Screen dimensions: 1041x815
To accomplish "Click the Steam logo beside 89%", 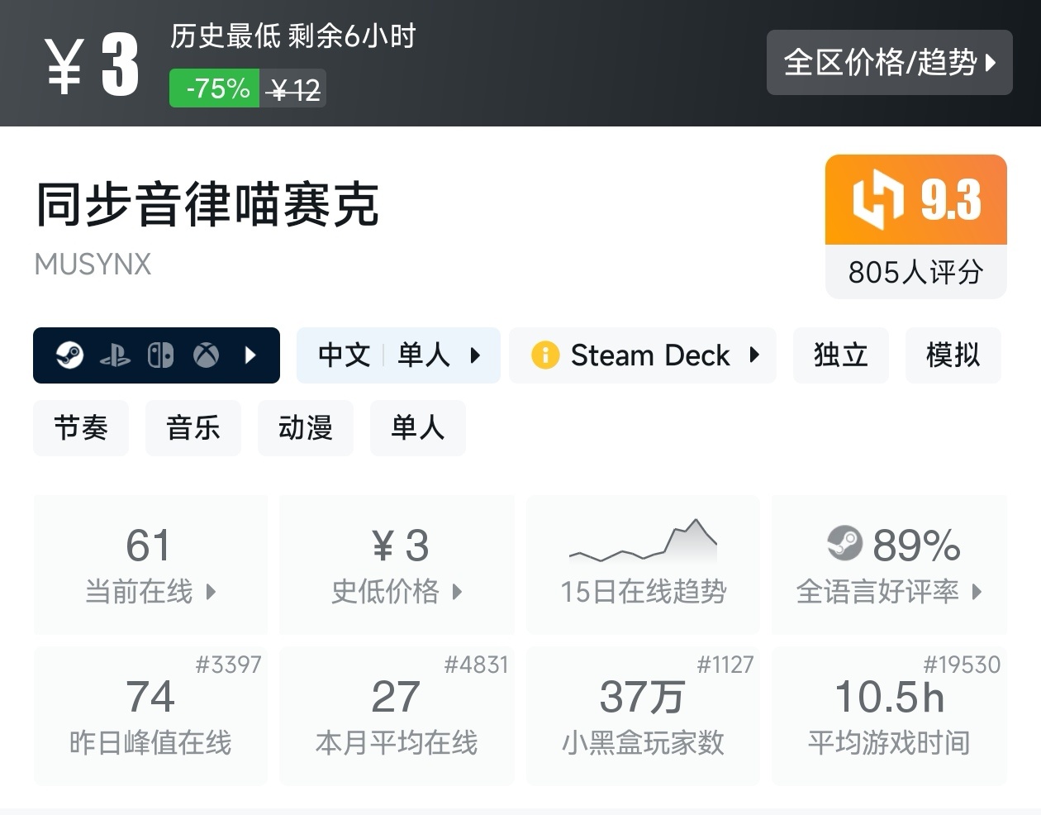I will (x=844, y=544).
